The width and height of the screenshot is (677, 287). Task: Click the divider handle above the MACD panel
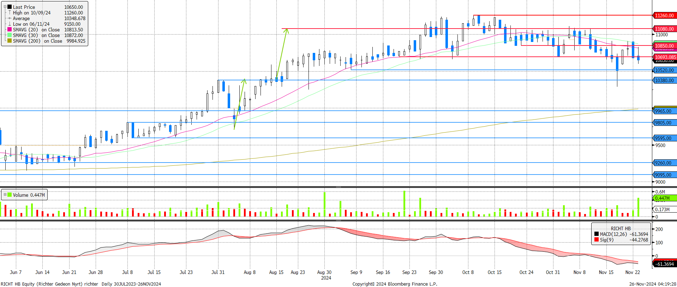[x=338, y=220]
